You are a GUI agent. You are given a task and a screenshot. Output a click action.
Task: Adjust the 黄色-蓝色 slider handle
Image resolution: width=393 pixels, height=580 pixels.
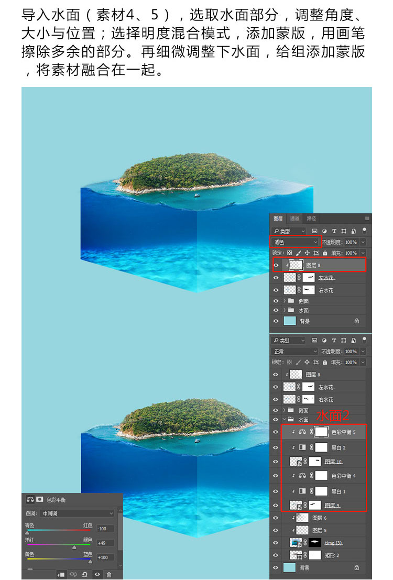[90, 561]
